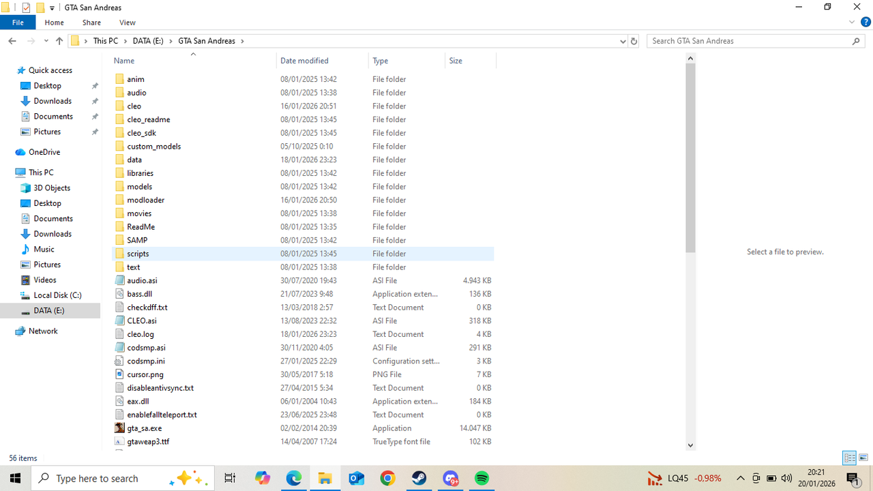
Task: Open Task View on the taskbar
Action: pyautogui.click(x=230, y=478)
